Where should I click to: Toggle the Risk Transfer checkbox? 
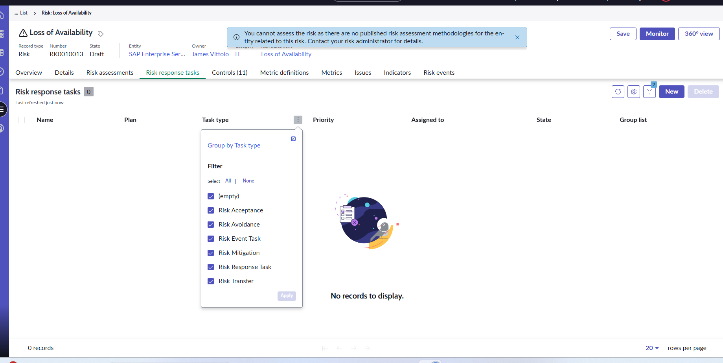click(211, 281)
